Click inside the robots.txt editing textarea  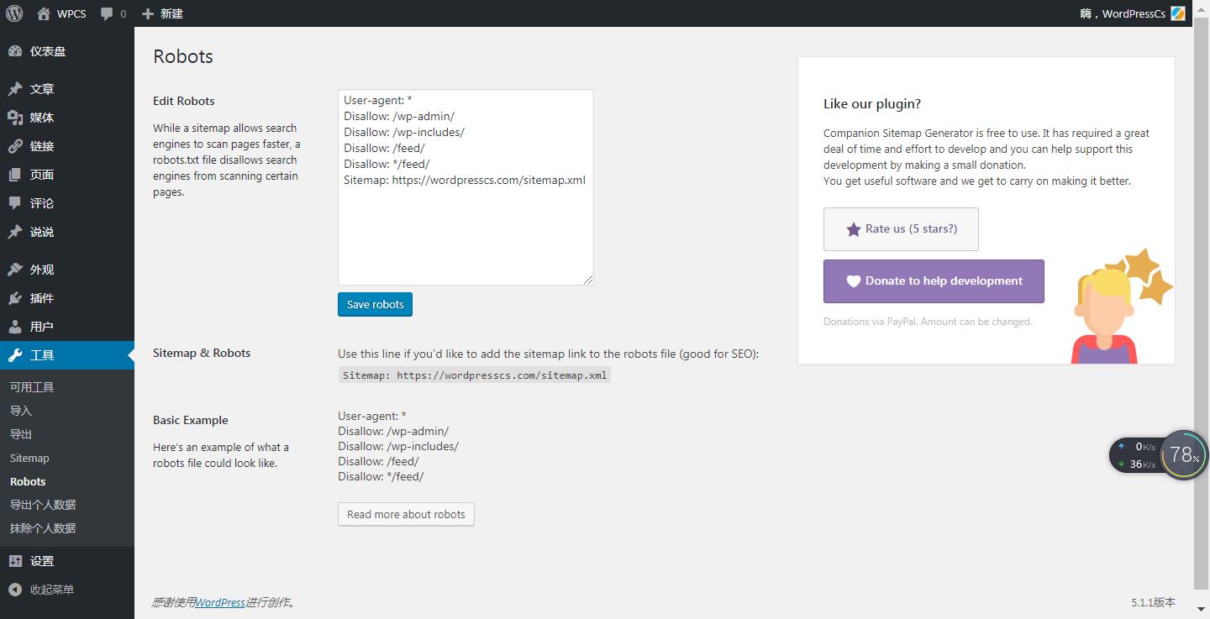click(466, 185)
